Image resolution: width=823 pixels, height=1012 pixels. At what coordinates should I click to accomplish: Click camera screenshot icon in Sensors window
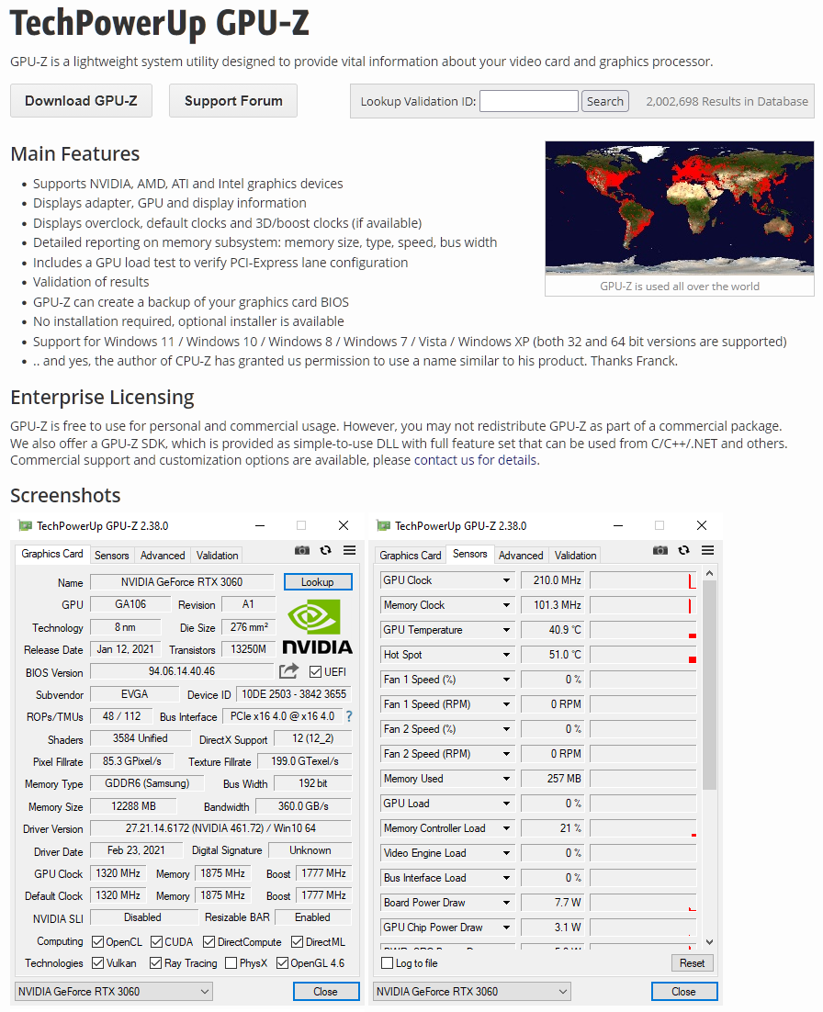[660, 550]
